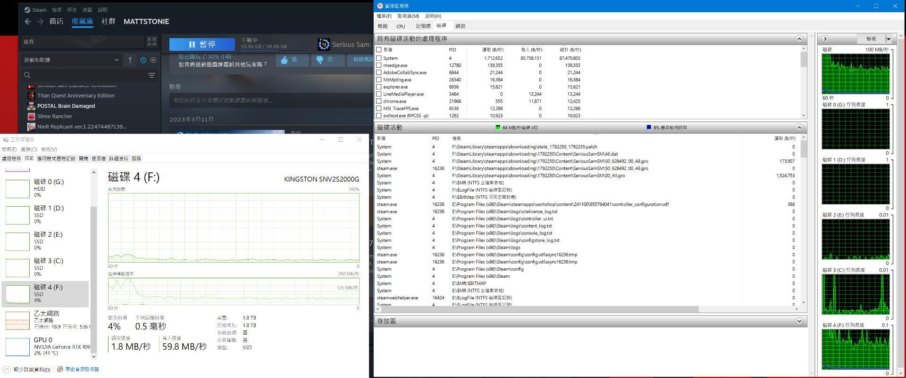Click the Task Manager title bar icon
Viewport: 906px width, 378px height.
click(6, 140)
